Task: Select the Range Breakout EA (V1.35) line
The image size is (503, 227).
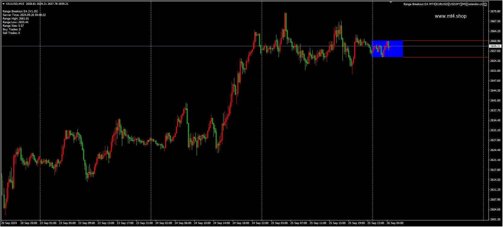Action: [x=20, y=11]
